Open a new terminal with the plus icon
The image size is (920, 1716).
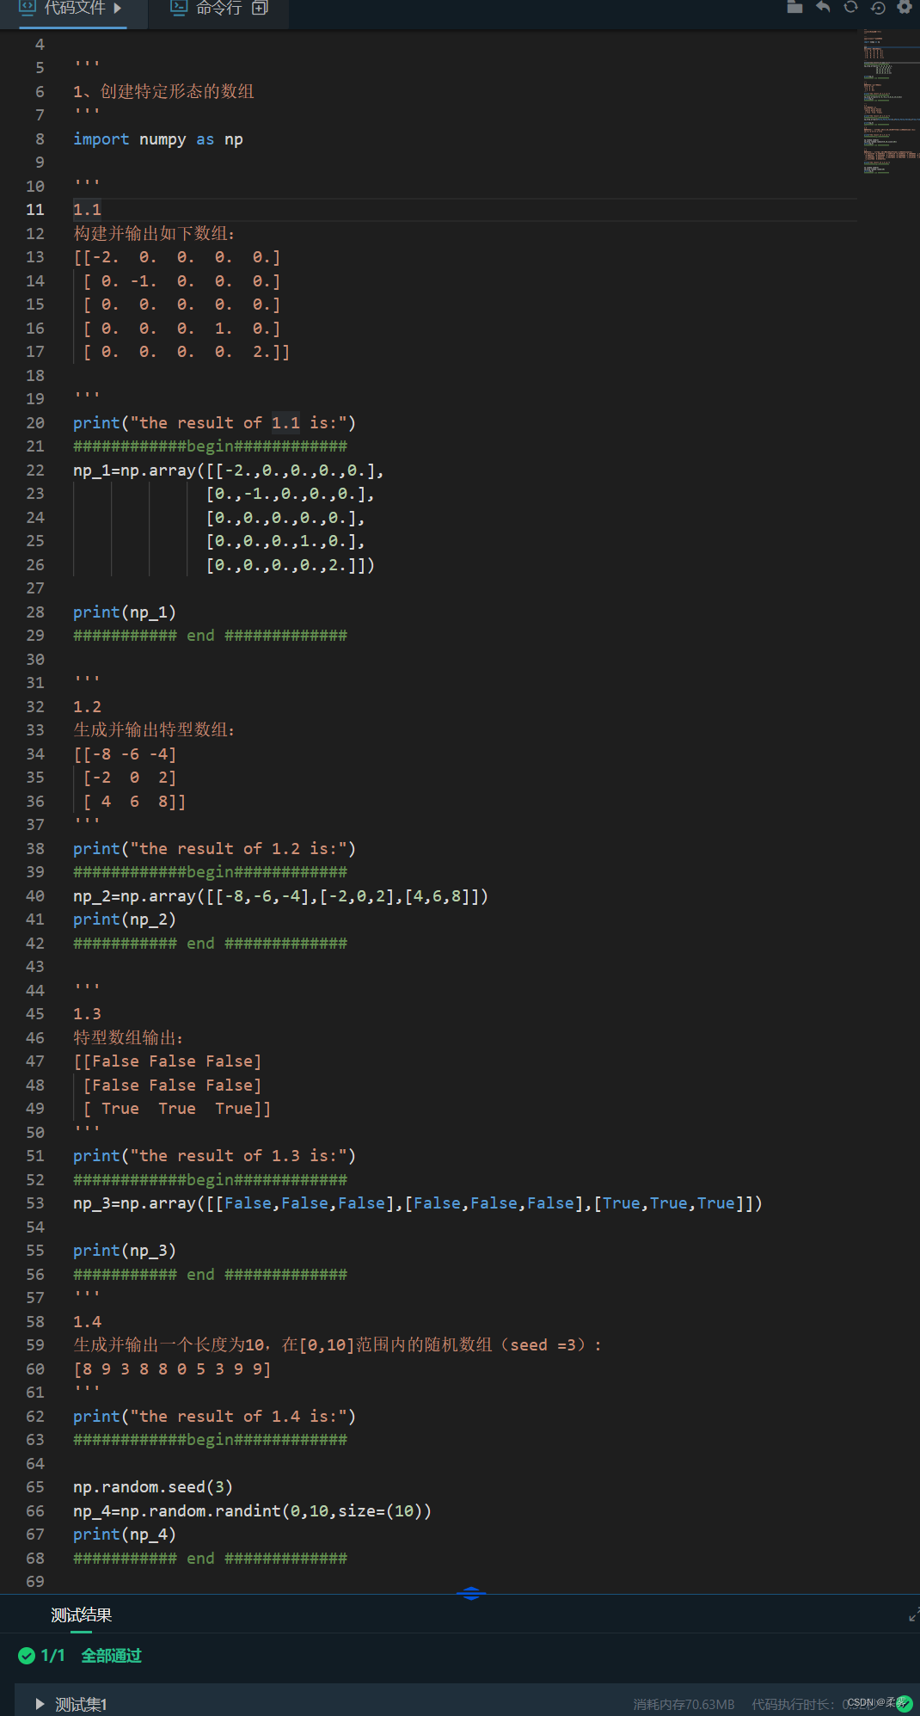click(261, 7)
